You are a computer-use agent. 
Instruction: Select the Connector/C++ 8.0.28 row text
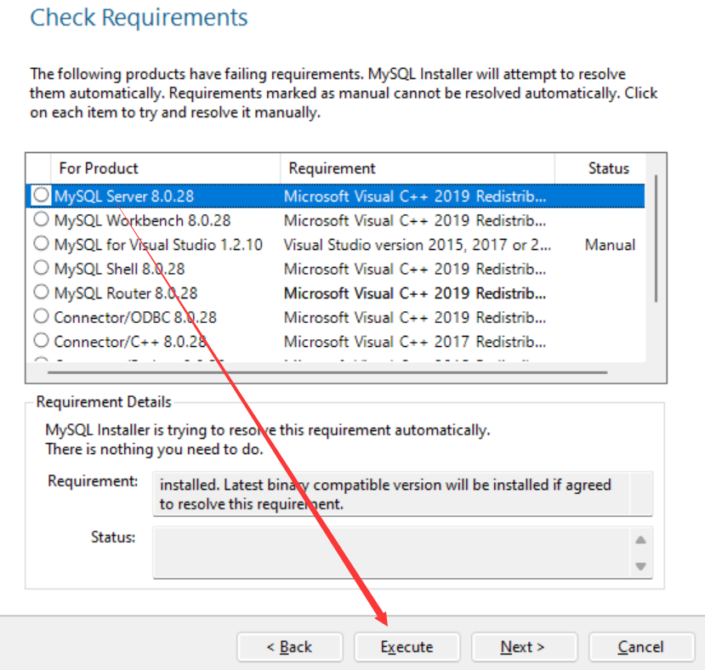pos(130,342)
